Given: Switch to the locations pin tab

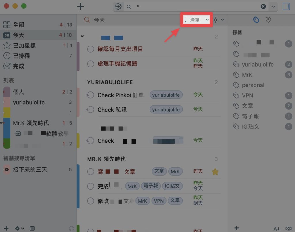Looking at the screenshot, I should point(268,20).
